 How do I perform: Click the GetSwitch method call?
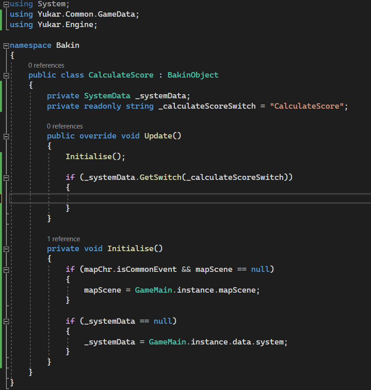(160, 177)
